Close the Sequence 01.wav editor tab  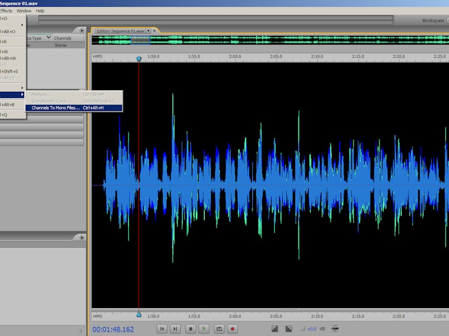coord(155,31)
